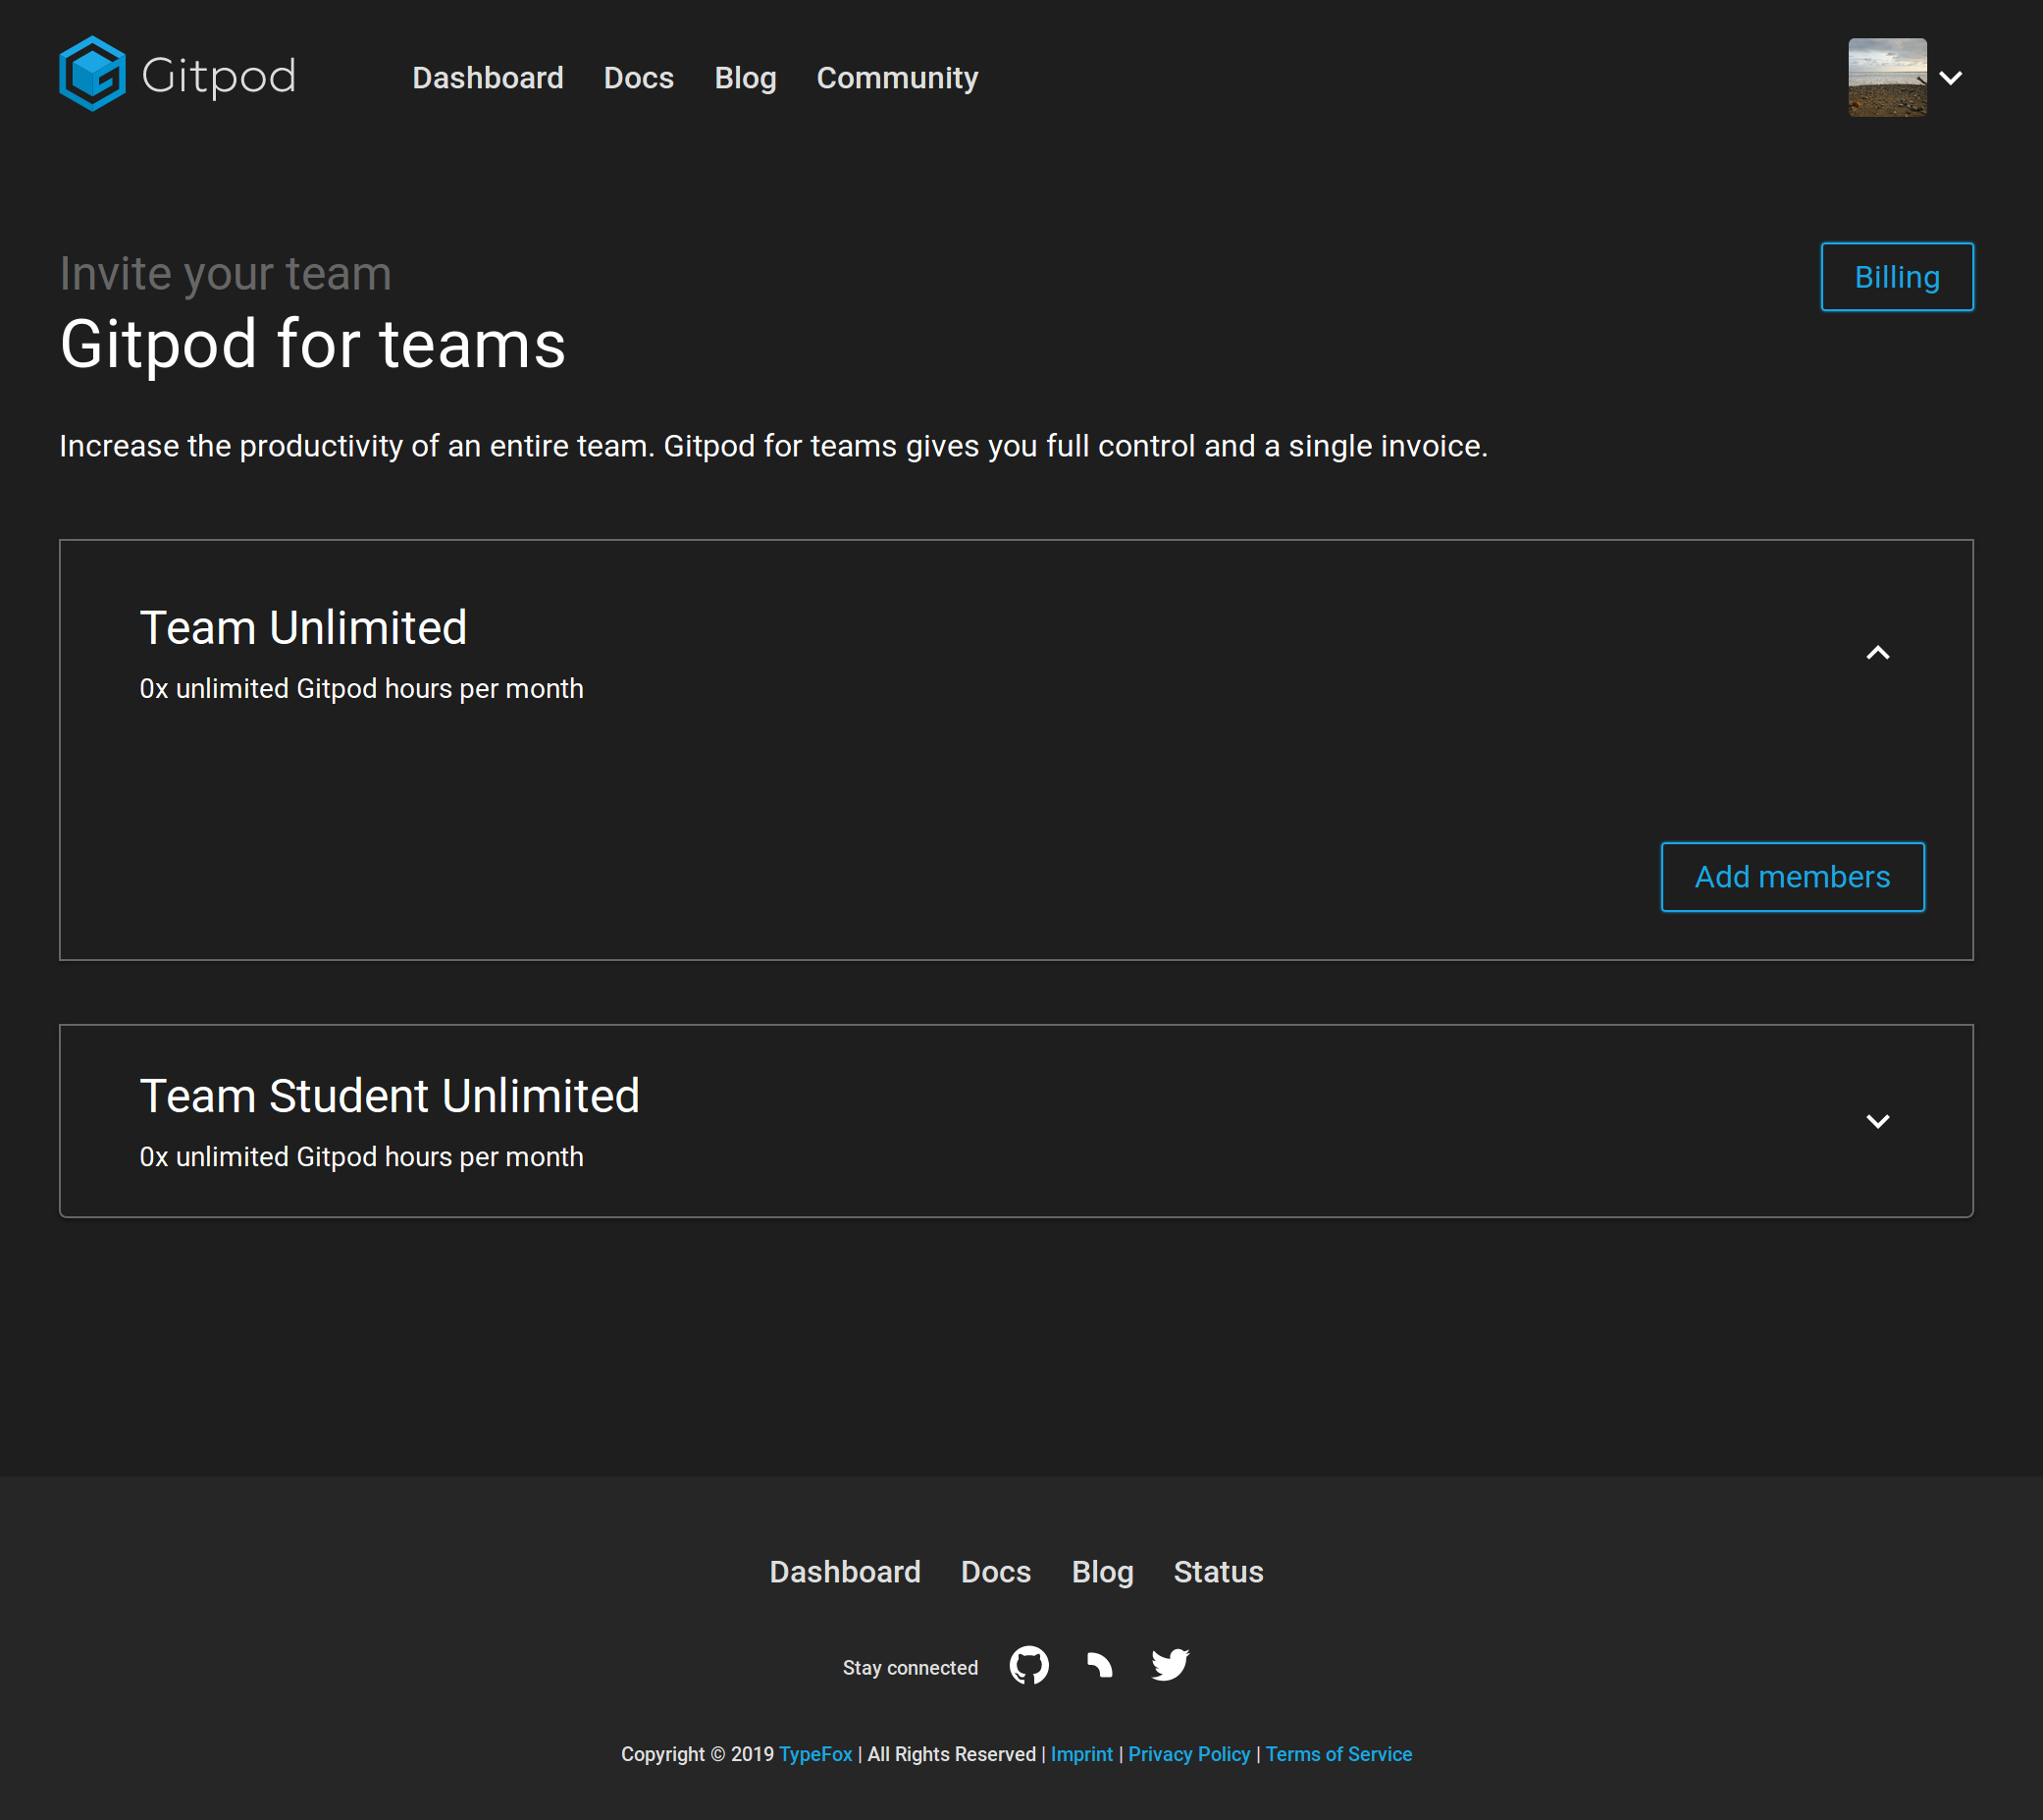Click Add members for Team Unlimited
This screenshot has height=1820, width=2043.
pos(1792,876)
